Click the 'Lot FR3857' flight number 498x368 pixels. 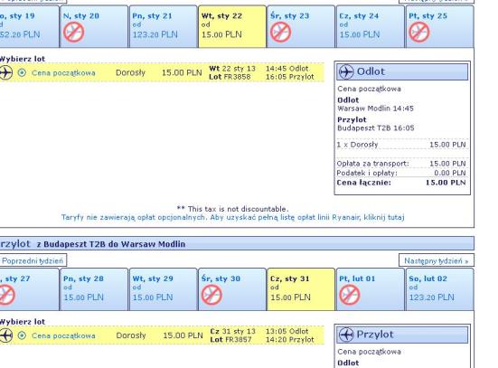230,339
